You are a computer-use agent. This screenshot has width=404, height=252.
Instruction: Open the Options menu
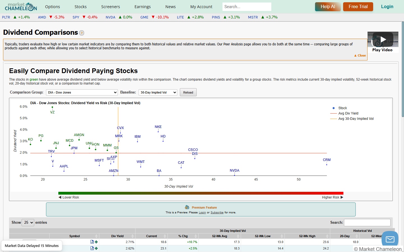tap(52, 7)
